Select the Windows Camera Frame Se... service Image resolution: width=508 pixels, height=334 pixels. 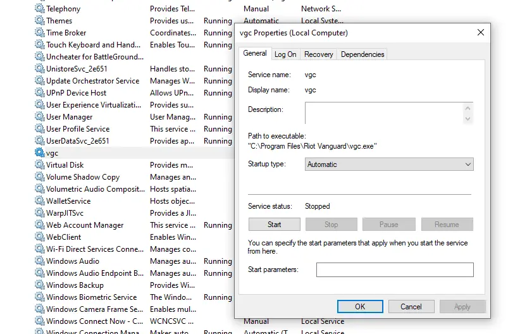(94, 309)
